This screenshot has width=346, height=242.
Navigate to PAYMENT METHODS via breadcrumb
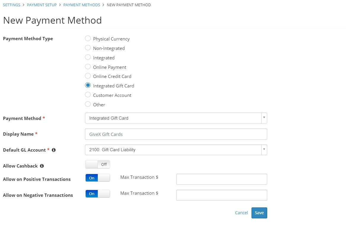82,5
